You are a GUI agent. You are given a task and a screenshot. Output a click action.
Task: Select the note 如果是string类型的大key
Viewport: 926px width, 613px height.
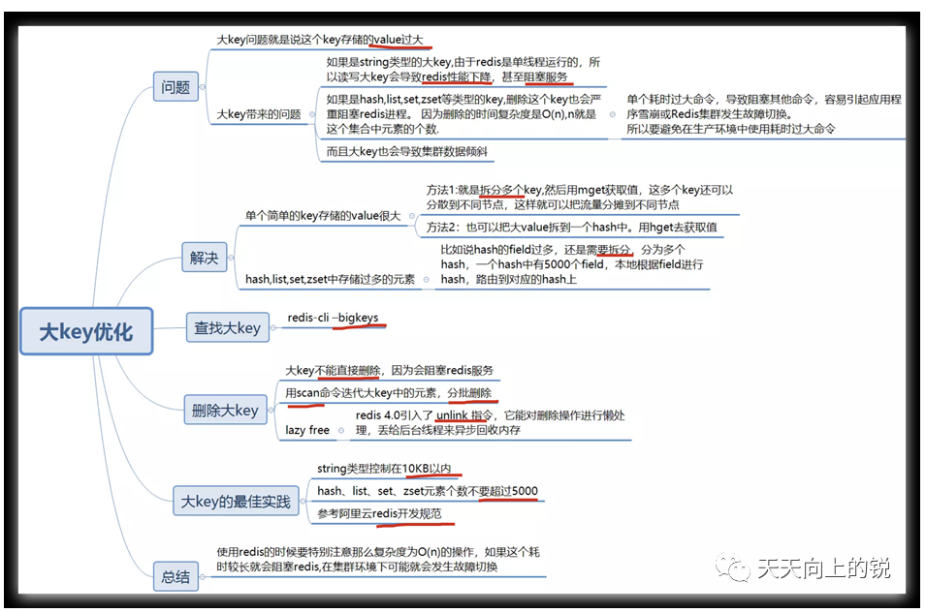pos(463,70)
